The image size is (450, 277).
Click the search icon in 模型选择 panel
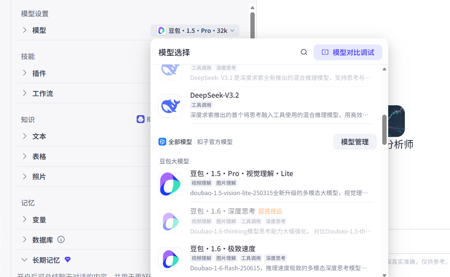304,52
